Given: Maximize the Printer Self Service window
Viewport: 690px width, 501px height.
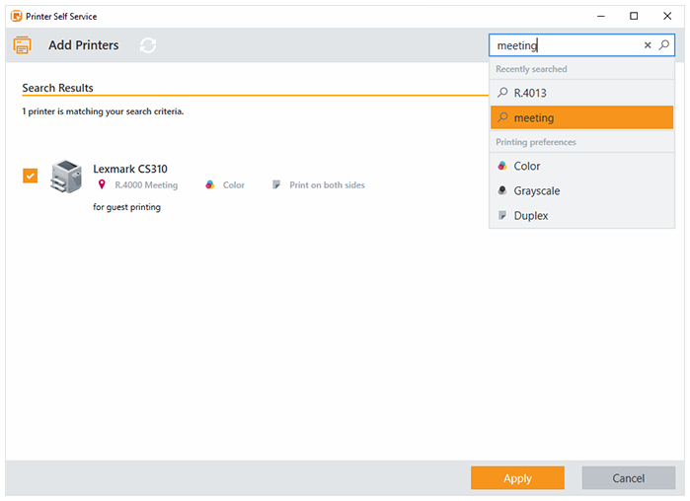Looking at the screenshot, I should coord(634,16).
